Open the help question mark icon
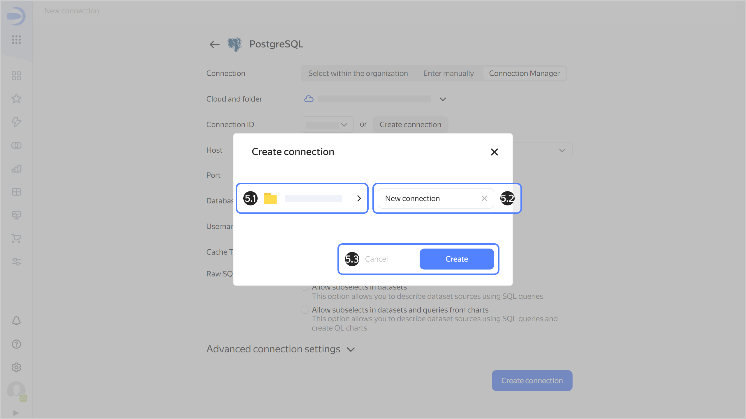Screen dimensions: 746x419 (16, 344)
